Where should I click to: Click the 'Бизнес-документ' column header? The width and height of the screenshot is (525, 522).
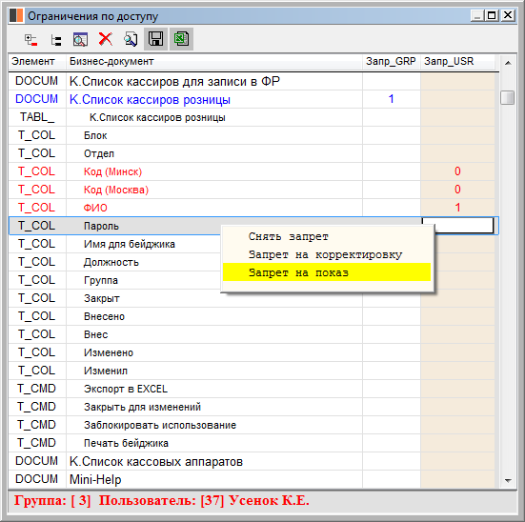pyautogui.click(x=214, y=62)
